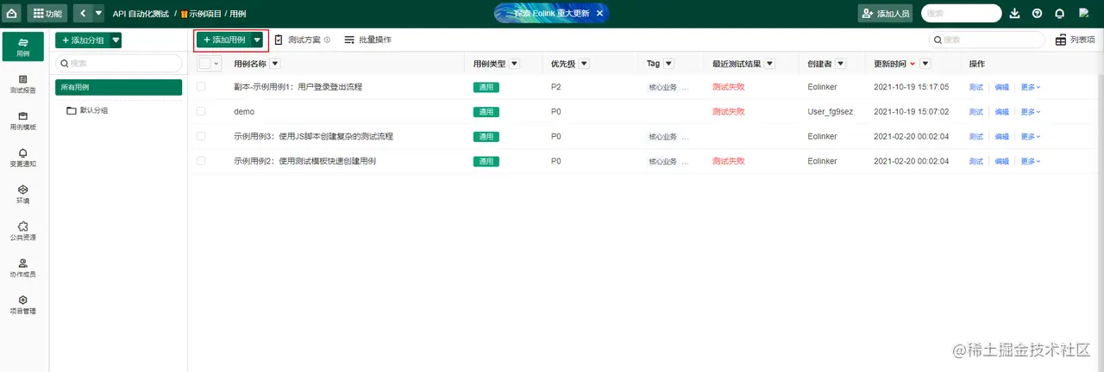Click 编辑 for the 副本-示例用例1 row
Image resolution: width=1104 pixels, height=372 pixels.
(1001, 87)
